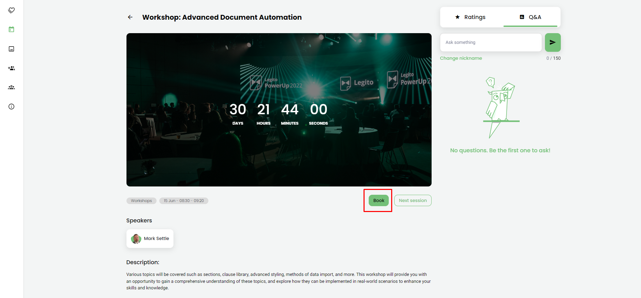Go to the Next session
This screenshot has width=641, height=298.
(413, 200)
